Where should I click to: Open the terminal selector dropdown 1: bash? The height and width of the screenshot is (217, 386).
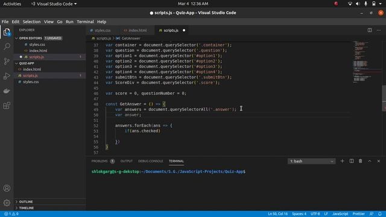coord(311,161)
